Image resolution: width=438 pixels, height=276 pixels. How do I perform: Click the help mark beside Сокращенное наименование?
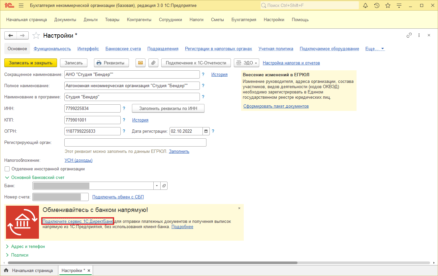pos(203,75)
